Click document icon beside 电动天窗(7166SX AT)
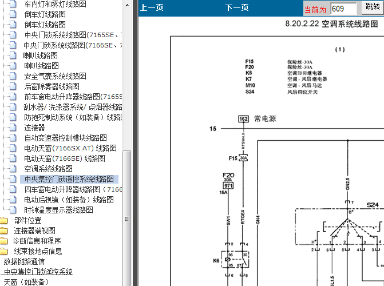384x286 pixels. [x=13, y=148]
